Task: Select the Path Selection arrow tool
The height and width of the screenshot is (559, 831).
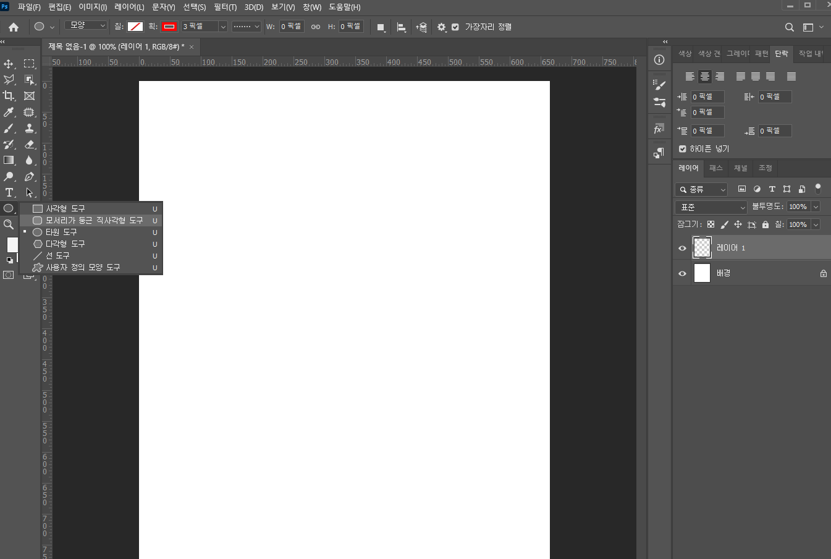Action: click(x=29, y=192)
